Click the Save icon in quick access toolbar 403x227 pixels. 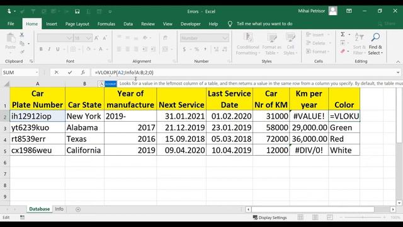77,11
